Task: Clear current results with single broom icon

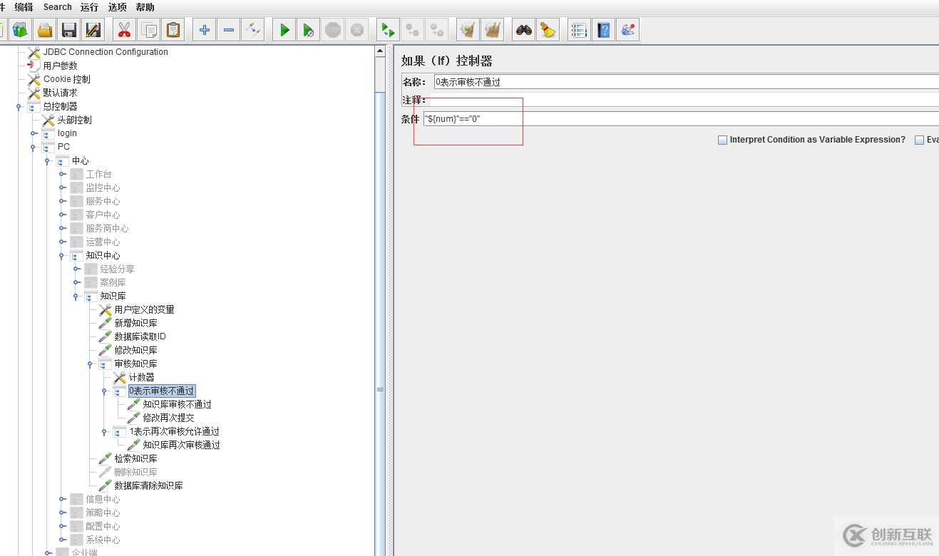Action: [x=468, y=30]
